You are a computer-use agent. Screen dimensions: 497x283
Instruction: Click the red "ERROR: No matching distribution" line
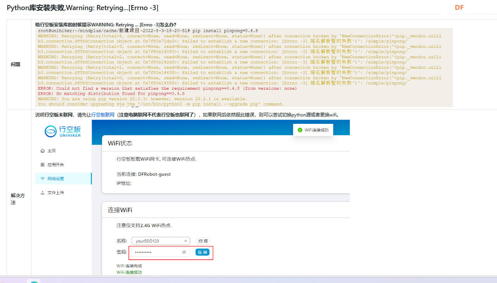[x=111, y=94]
